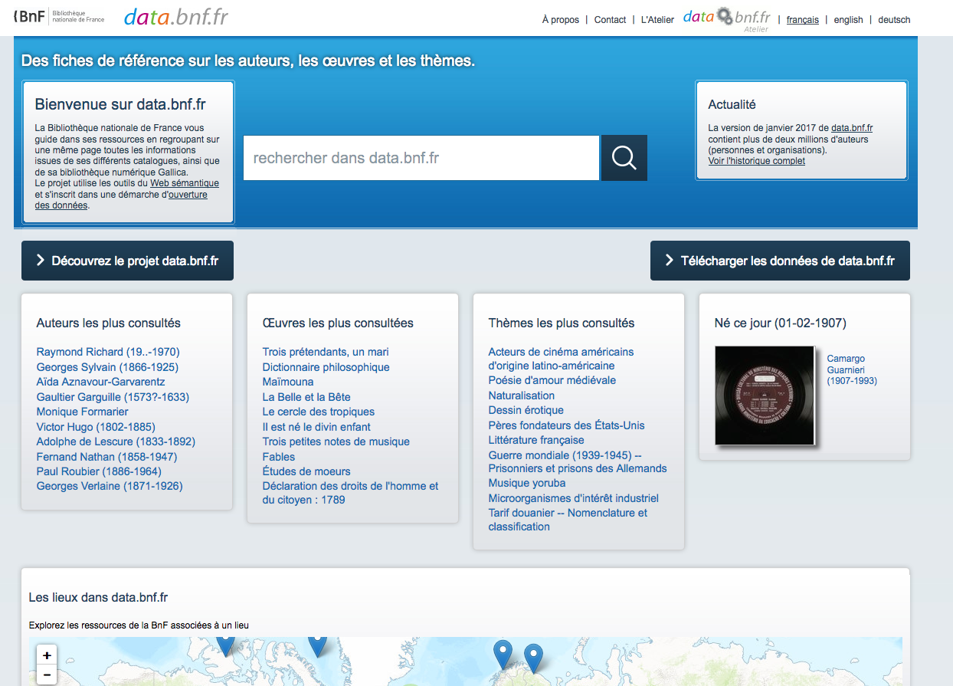Viewport: 953px width, 686px height.
Task: Open Tarif douanier -- Nomenclature theme
Action: click(x=568, y=520)
